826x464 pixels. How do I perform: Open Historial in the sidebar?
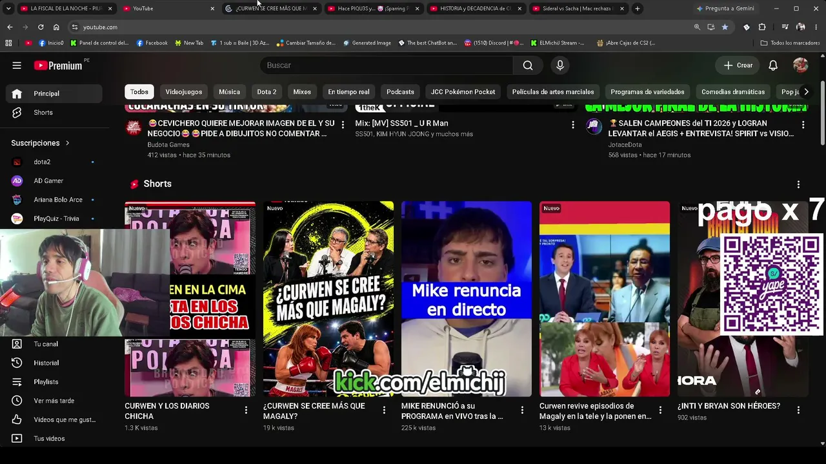54,363
